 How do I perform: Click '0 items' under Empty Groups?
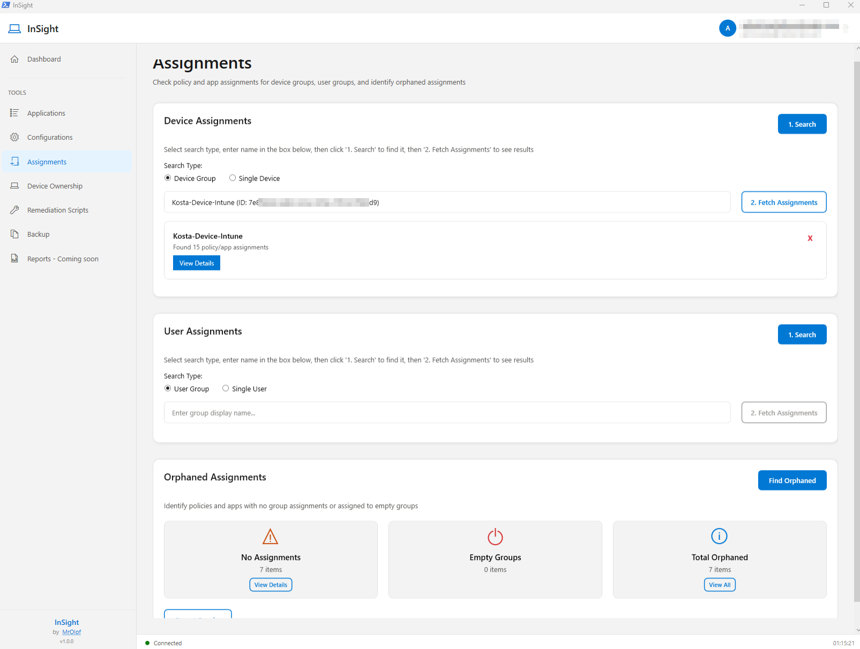point(495,570)
